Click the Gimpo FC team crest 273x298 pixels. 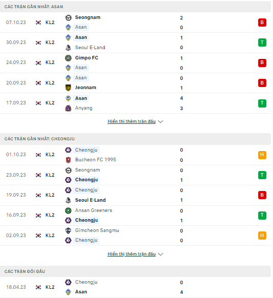pyautogui.click(x=69, y=58)
